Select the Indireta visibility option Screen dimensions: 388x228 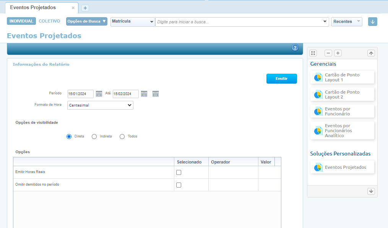94,136
